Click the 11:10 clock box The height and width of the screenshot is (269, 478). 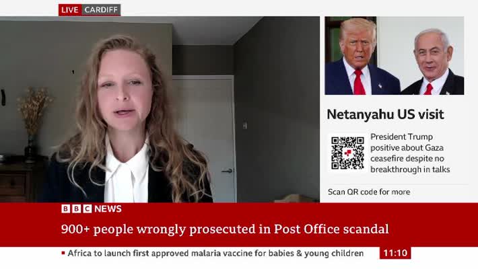tap(395, 253)
